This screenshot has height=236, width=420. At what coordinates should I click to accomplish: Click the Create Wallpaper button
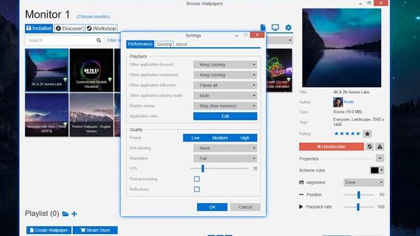click(x=49, y=230)
